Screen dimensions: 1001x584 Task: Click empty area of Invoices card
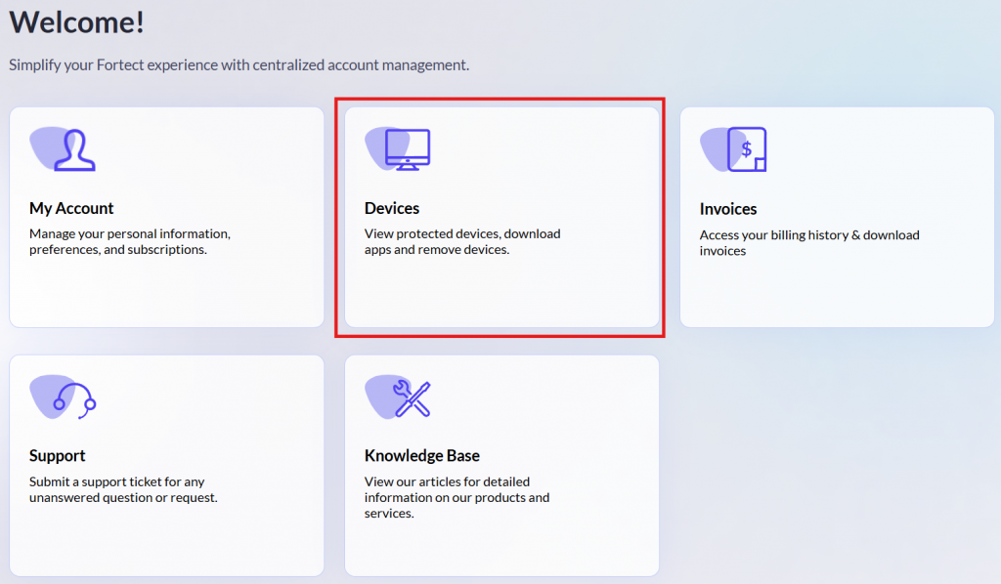tap(837, 291)
